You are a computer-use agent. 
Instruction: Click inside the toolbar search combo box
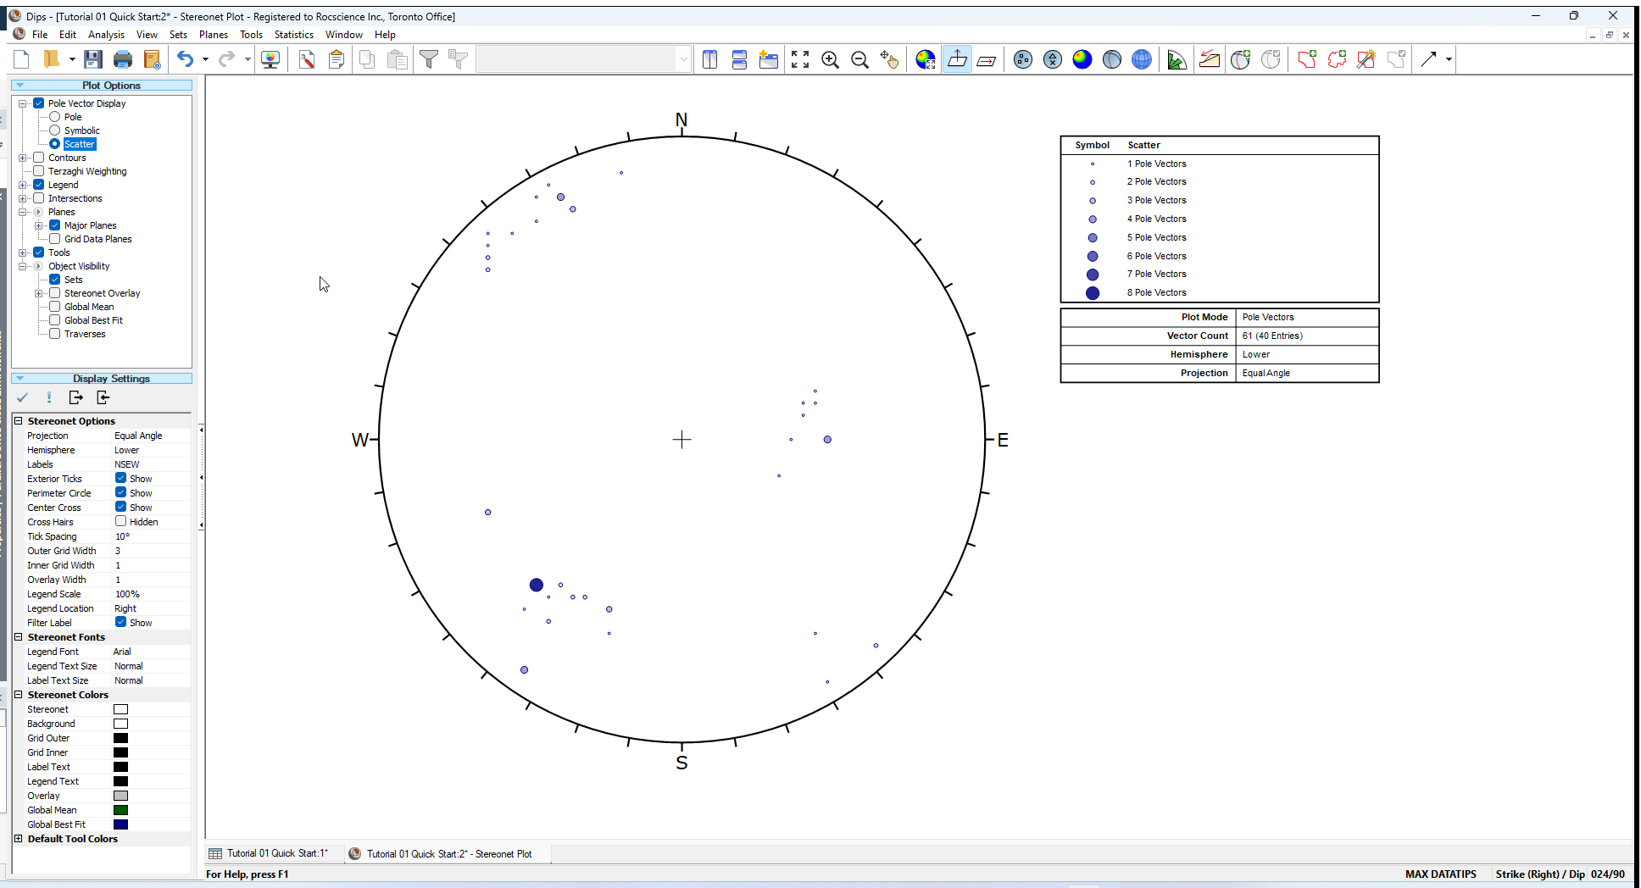pos(581,58)
